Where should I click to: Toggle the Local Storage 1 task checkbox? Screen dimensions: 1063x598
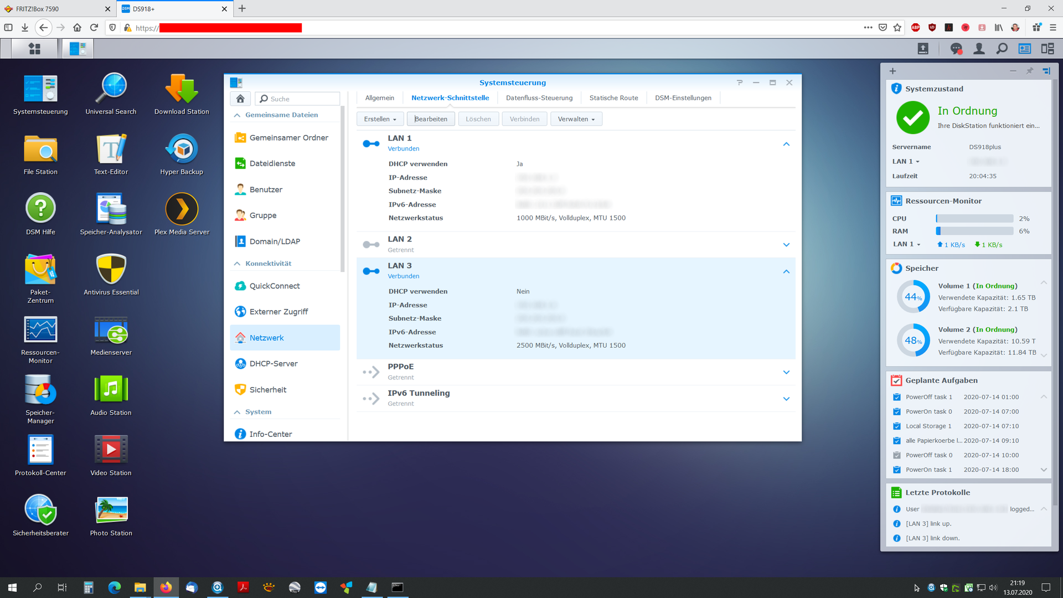tap(897, 426)
